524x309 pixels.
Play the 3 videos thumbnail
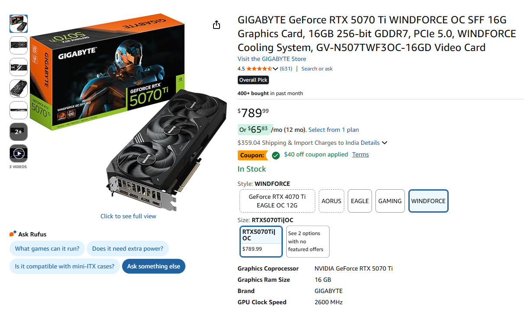coord(18,153)
